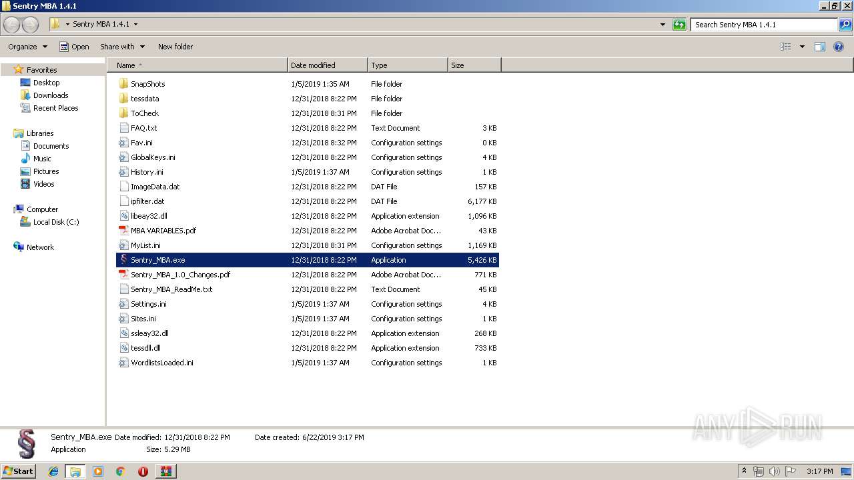Open the Share with dropdown
The image size is (854, 480).
coord(122,47)
